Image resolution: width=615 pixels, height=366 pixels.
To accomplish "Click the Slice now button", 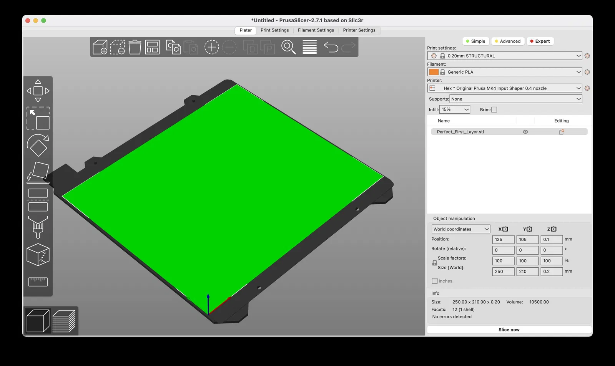I will (x=509, y=330).
